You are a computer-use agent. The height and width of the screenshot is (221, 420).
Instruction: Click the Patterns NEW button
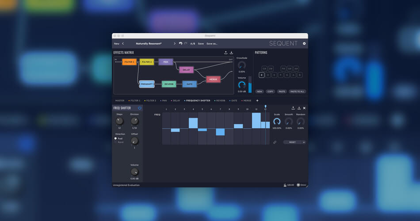260,91
